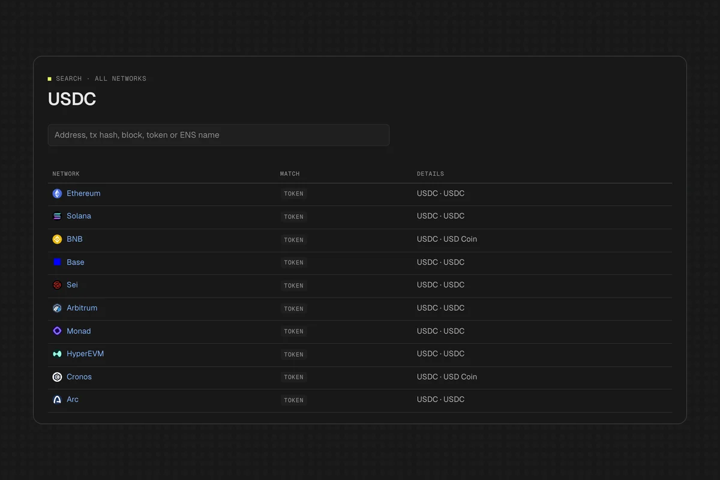Click the large USDC page heading

click(72, 99)
